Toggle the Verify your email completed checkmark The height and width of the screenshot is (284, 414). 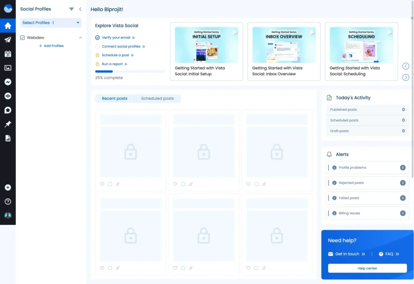click(97, 37)
